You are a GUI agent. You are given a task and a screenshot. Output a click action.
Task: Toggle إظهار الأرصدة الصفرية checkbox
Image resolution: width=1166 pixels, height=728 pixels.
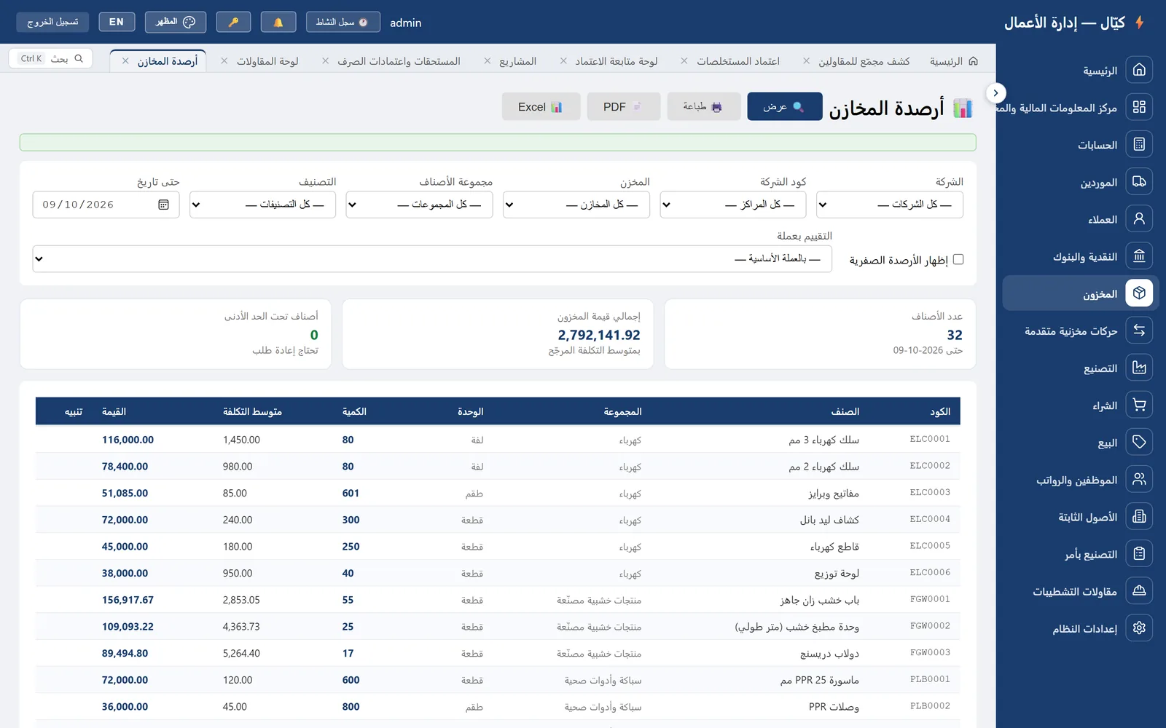(x=958, y=259)
